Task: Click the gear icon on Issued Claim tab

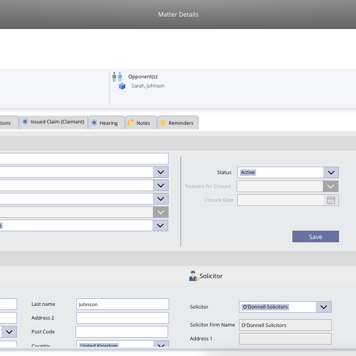Action: [25, 122]
